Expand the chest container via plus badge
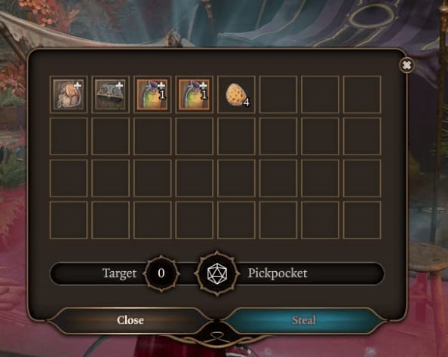This screenshot has height=357, width=448. [x=119, y=85]
